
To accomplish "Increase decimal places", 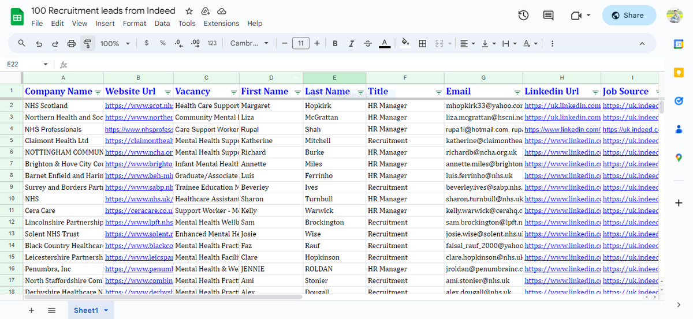I will tap(195, 43).
